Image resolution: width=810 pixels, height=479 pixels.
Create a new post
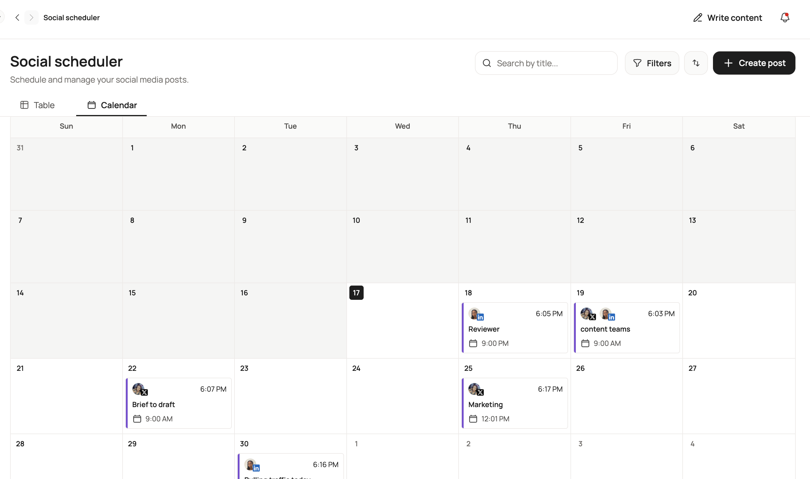point(754,63)
